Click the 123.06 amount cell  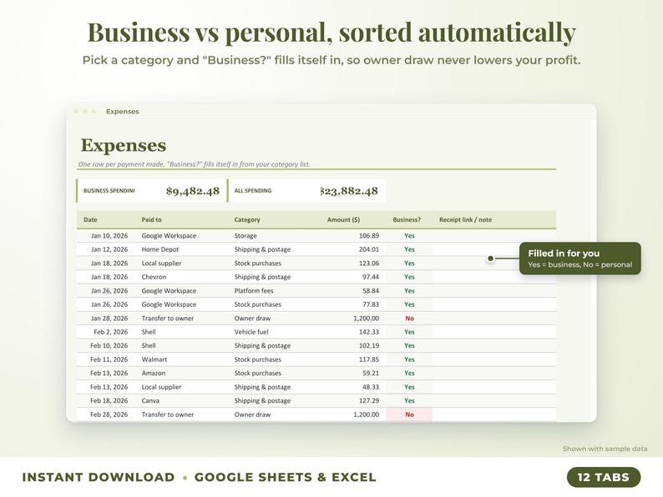369,263
